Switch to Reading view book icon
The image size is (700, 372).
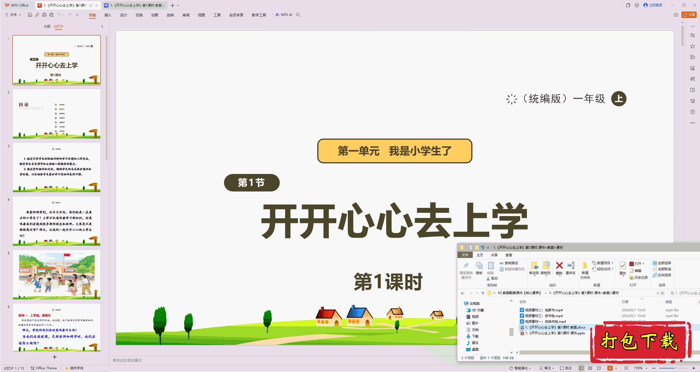pyautogui.click(x=599, y=368)
